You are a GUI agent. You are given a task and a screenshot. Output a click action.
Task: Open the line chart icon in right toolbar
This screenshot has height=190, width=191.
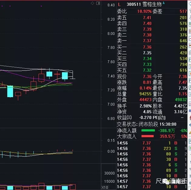pyautogui.click(x=190, y=39)
